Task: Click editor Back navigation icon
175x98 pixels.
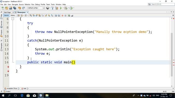Action: pos(22,16)
